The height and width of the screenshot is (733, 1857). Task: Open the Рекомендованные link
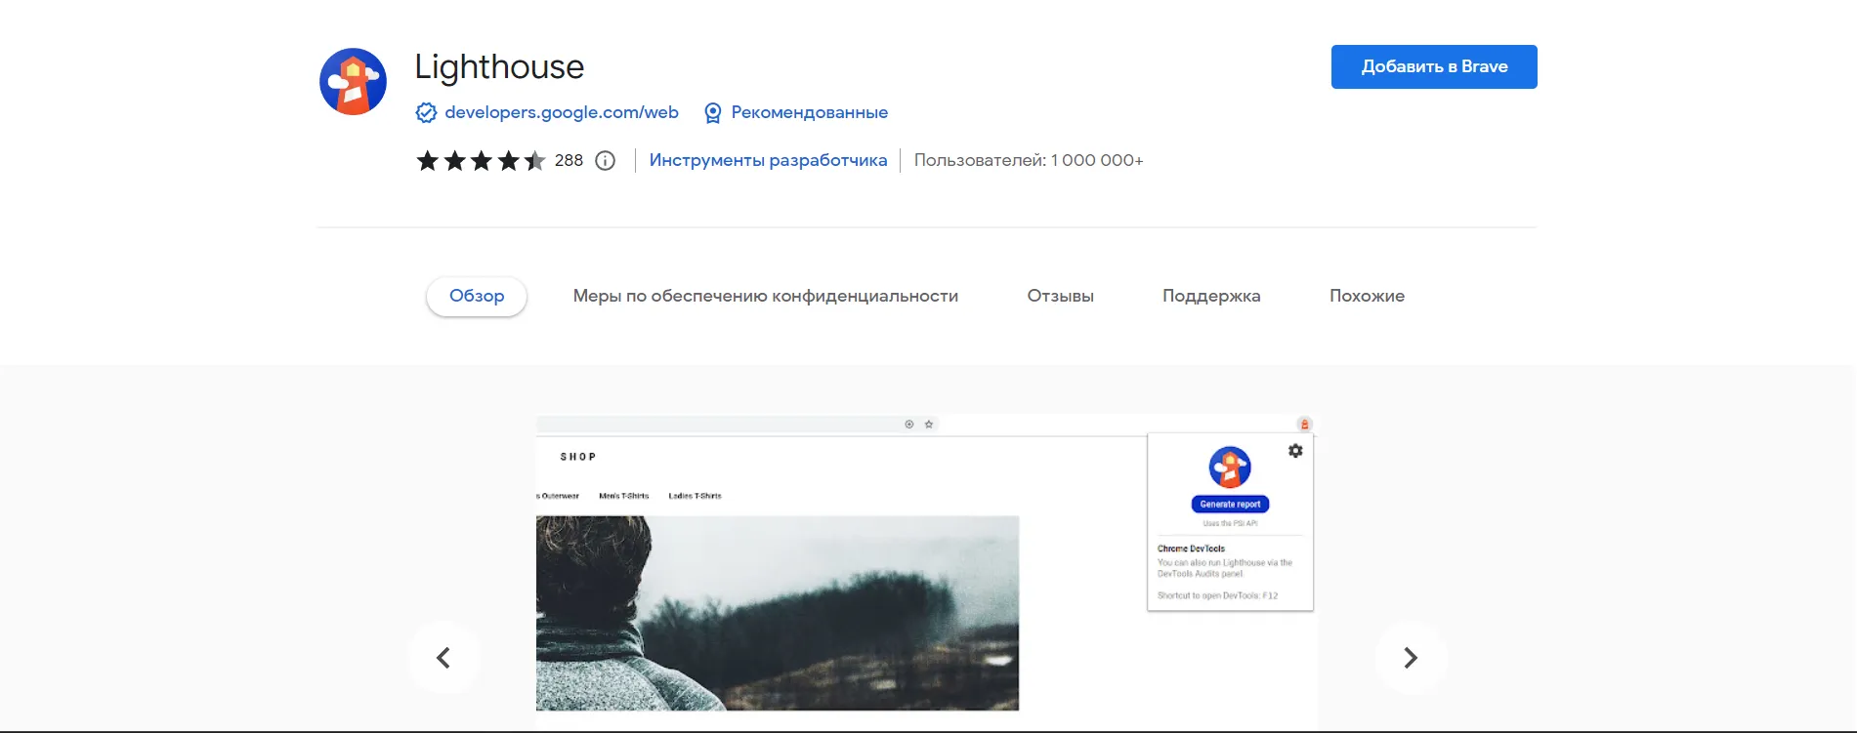pyautogui.click(x=810, y=112)
